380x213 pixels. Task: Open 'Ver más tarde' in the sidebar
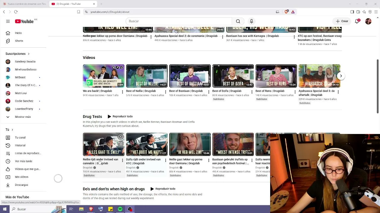click(23, 161)
